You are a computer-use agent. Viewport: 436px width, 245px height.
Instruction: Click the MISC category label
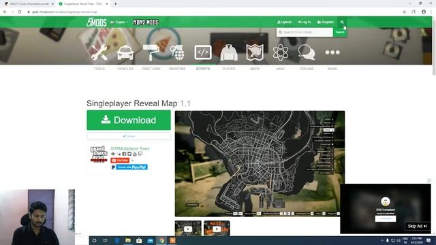point(281,69)
